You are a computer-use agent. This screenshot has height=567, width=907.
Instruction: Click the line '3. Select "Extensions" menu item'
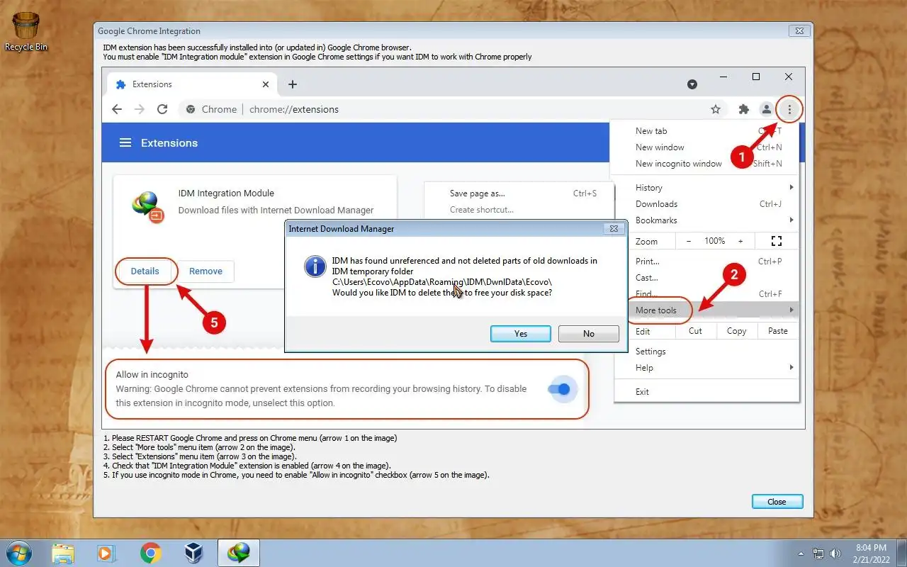pyautogui.click(x=198, y=456)
